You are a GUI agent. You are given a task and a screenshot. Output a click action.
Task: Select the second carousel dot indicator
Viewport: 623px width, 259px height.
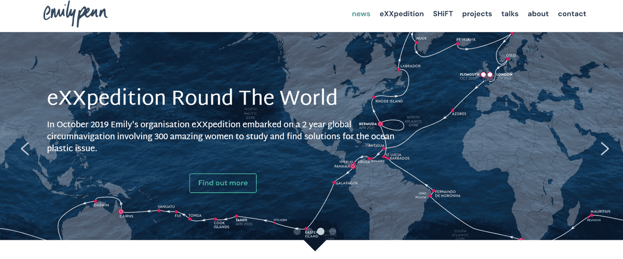point(309,231)
